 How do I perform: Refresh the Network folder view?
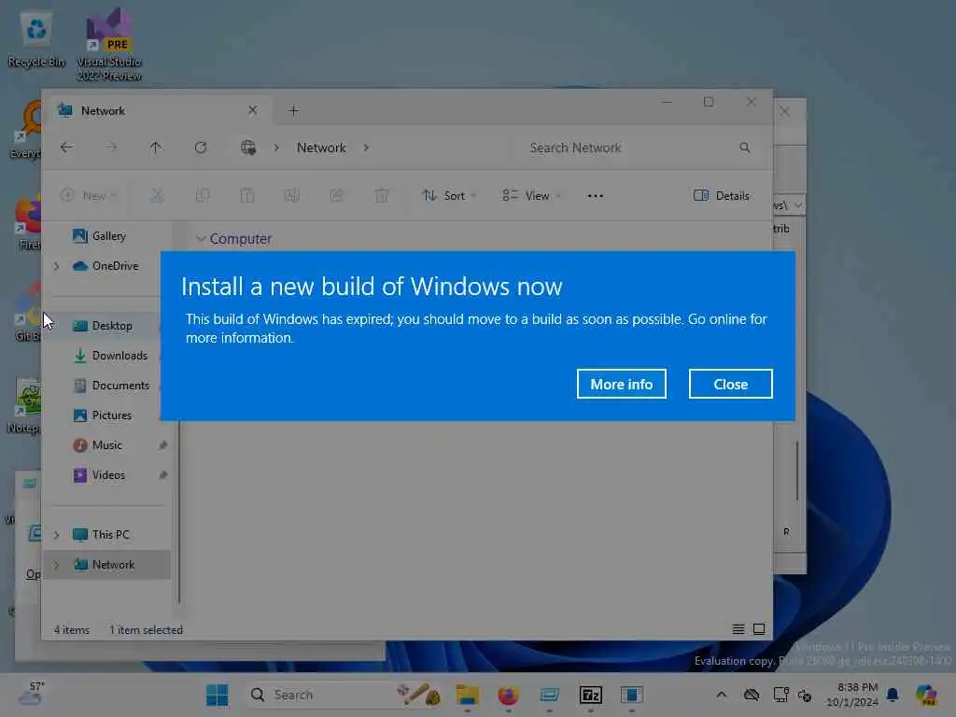click(x=201, y=148)
